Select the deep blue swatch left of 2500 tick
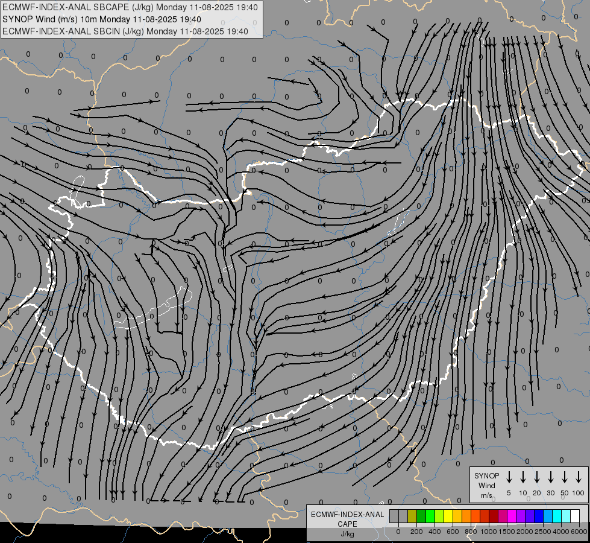The width and height of the screenshot is (590, 543). point(538,516)
